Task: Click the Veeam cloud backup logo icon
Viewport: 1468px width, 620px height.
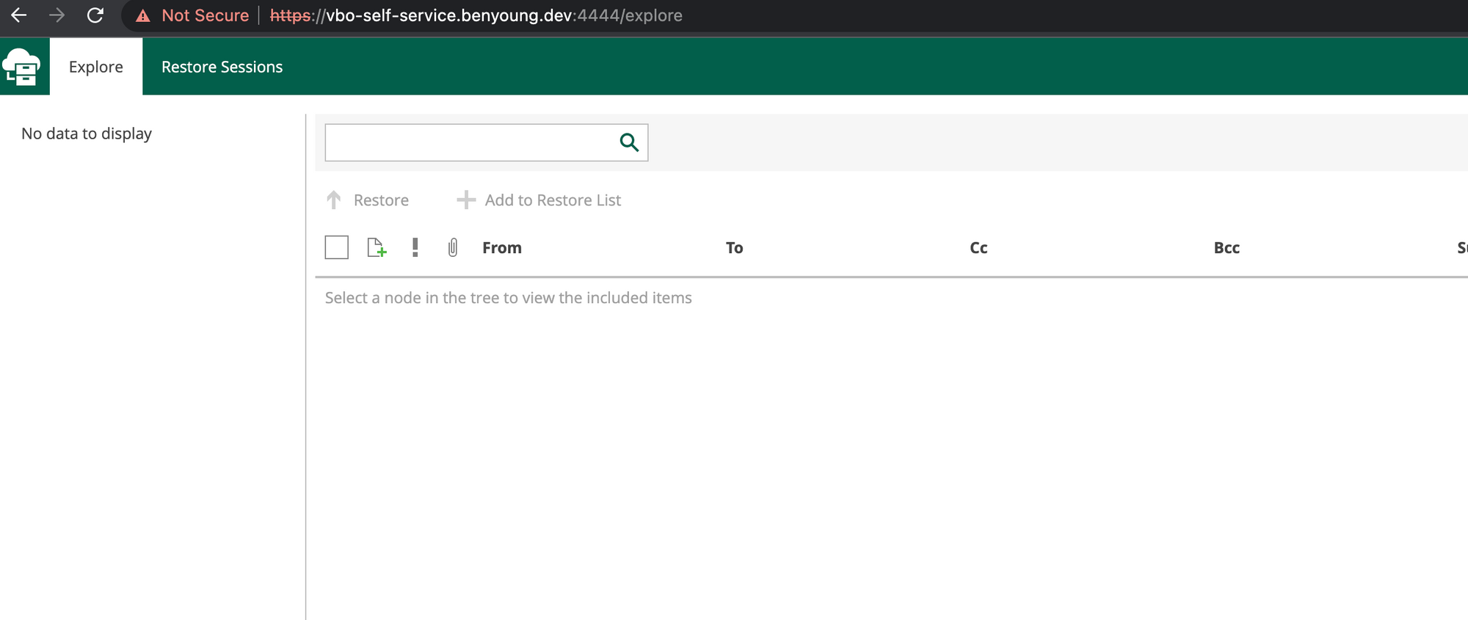Action: coord(22,67)
